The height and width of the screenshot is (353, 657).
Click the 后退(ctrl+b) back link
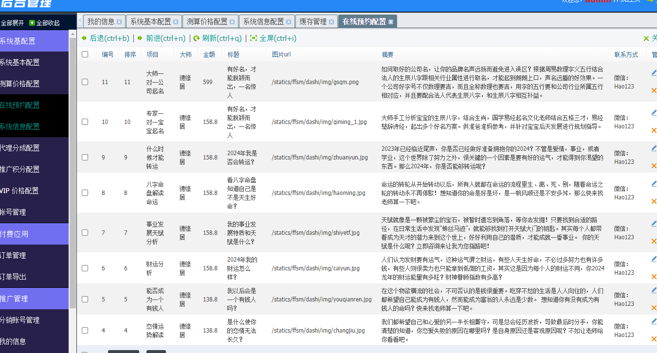[105, 38]
